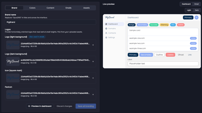202x113 pixels.
Task: Click the Ghost sample button
Action: point(181,55)
